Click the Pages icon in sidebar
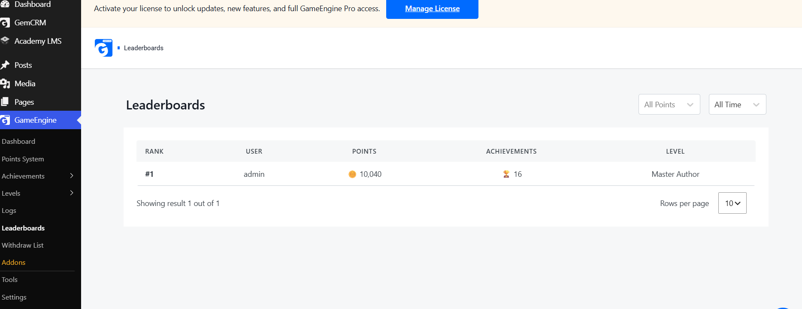Screen dimensions: 802x309 [x=5, y=102]
